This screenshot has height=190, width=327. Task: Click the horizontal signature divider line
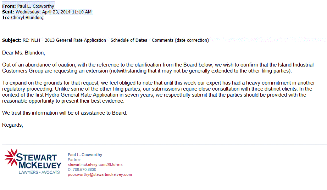tap(165, 144)
